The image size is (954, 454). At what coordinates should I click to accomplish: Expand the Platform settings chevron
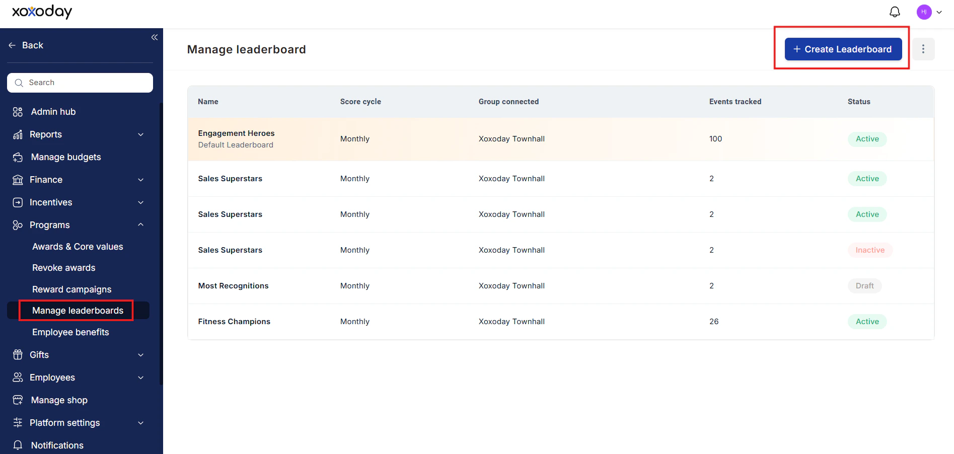pyautogui.click(x=141, y=423)
